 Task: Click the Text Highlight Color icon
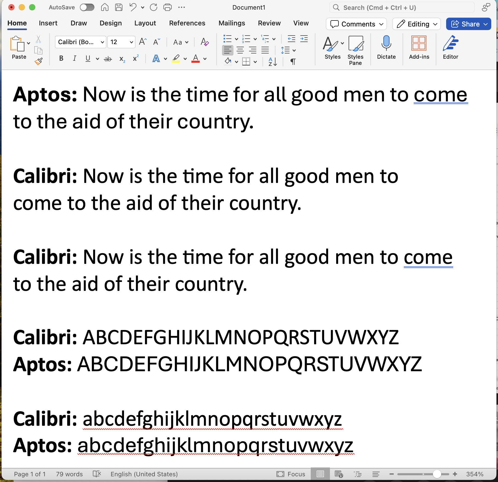[177, 58]
